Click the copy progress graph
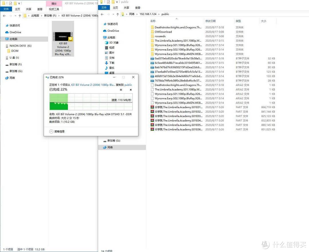 tap(91, 102)
